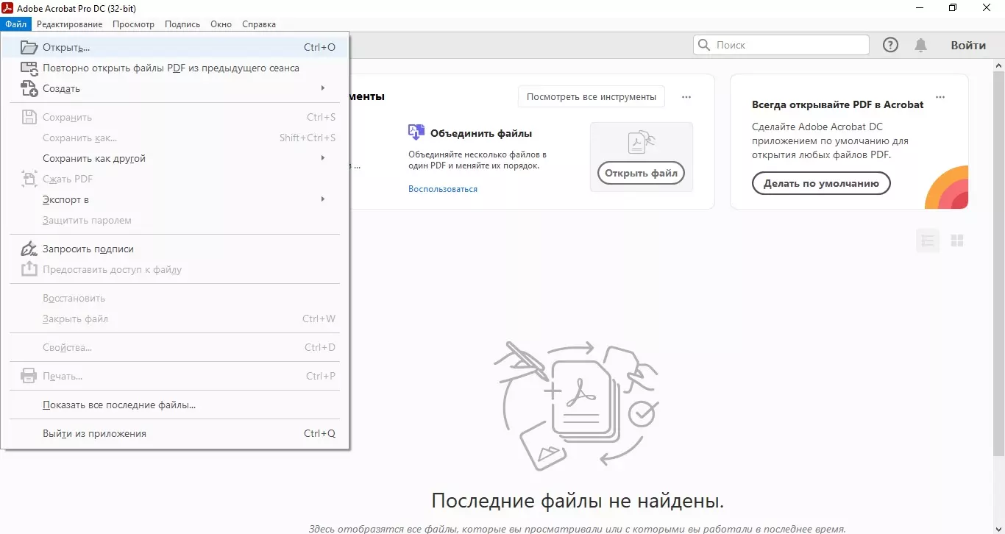Click the help question mark icon
The width and height of the screenshot is (1005, 534).
pyautogui.click(x=890, y=45)
